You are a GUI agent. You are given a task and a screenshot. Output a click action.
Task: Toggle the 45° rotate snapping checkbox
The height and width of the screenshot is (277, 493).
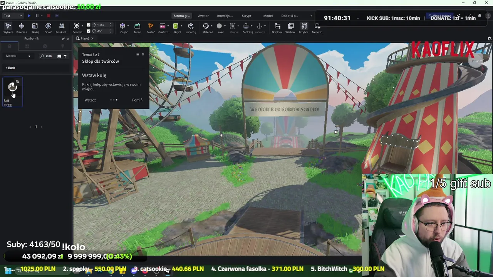click(89, 31)
